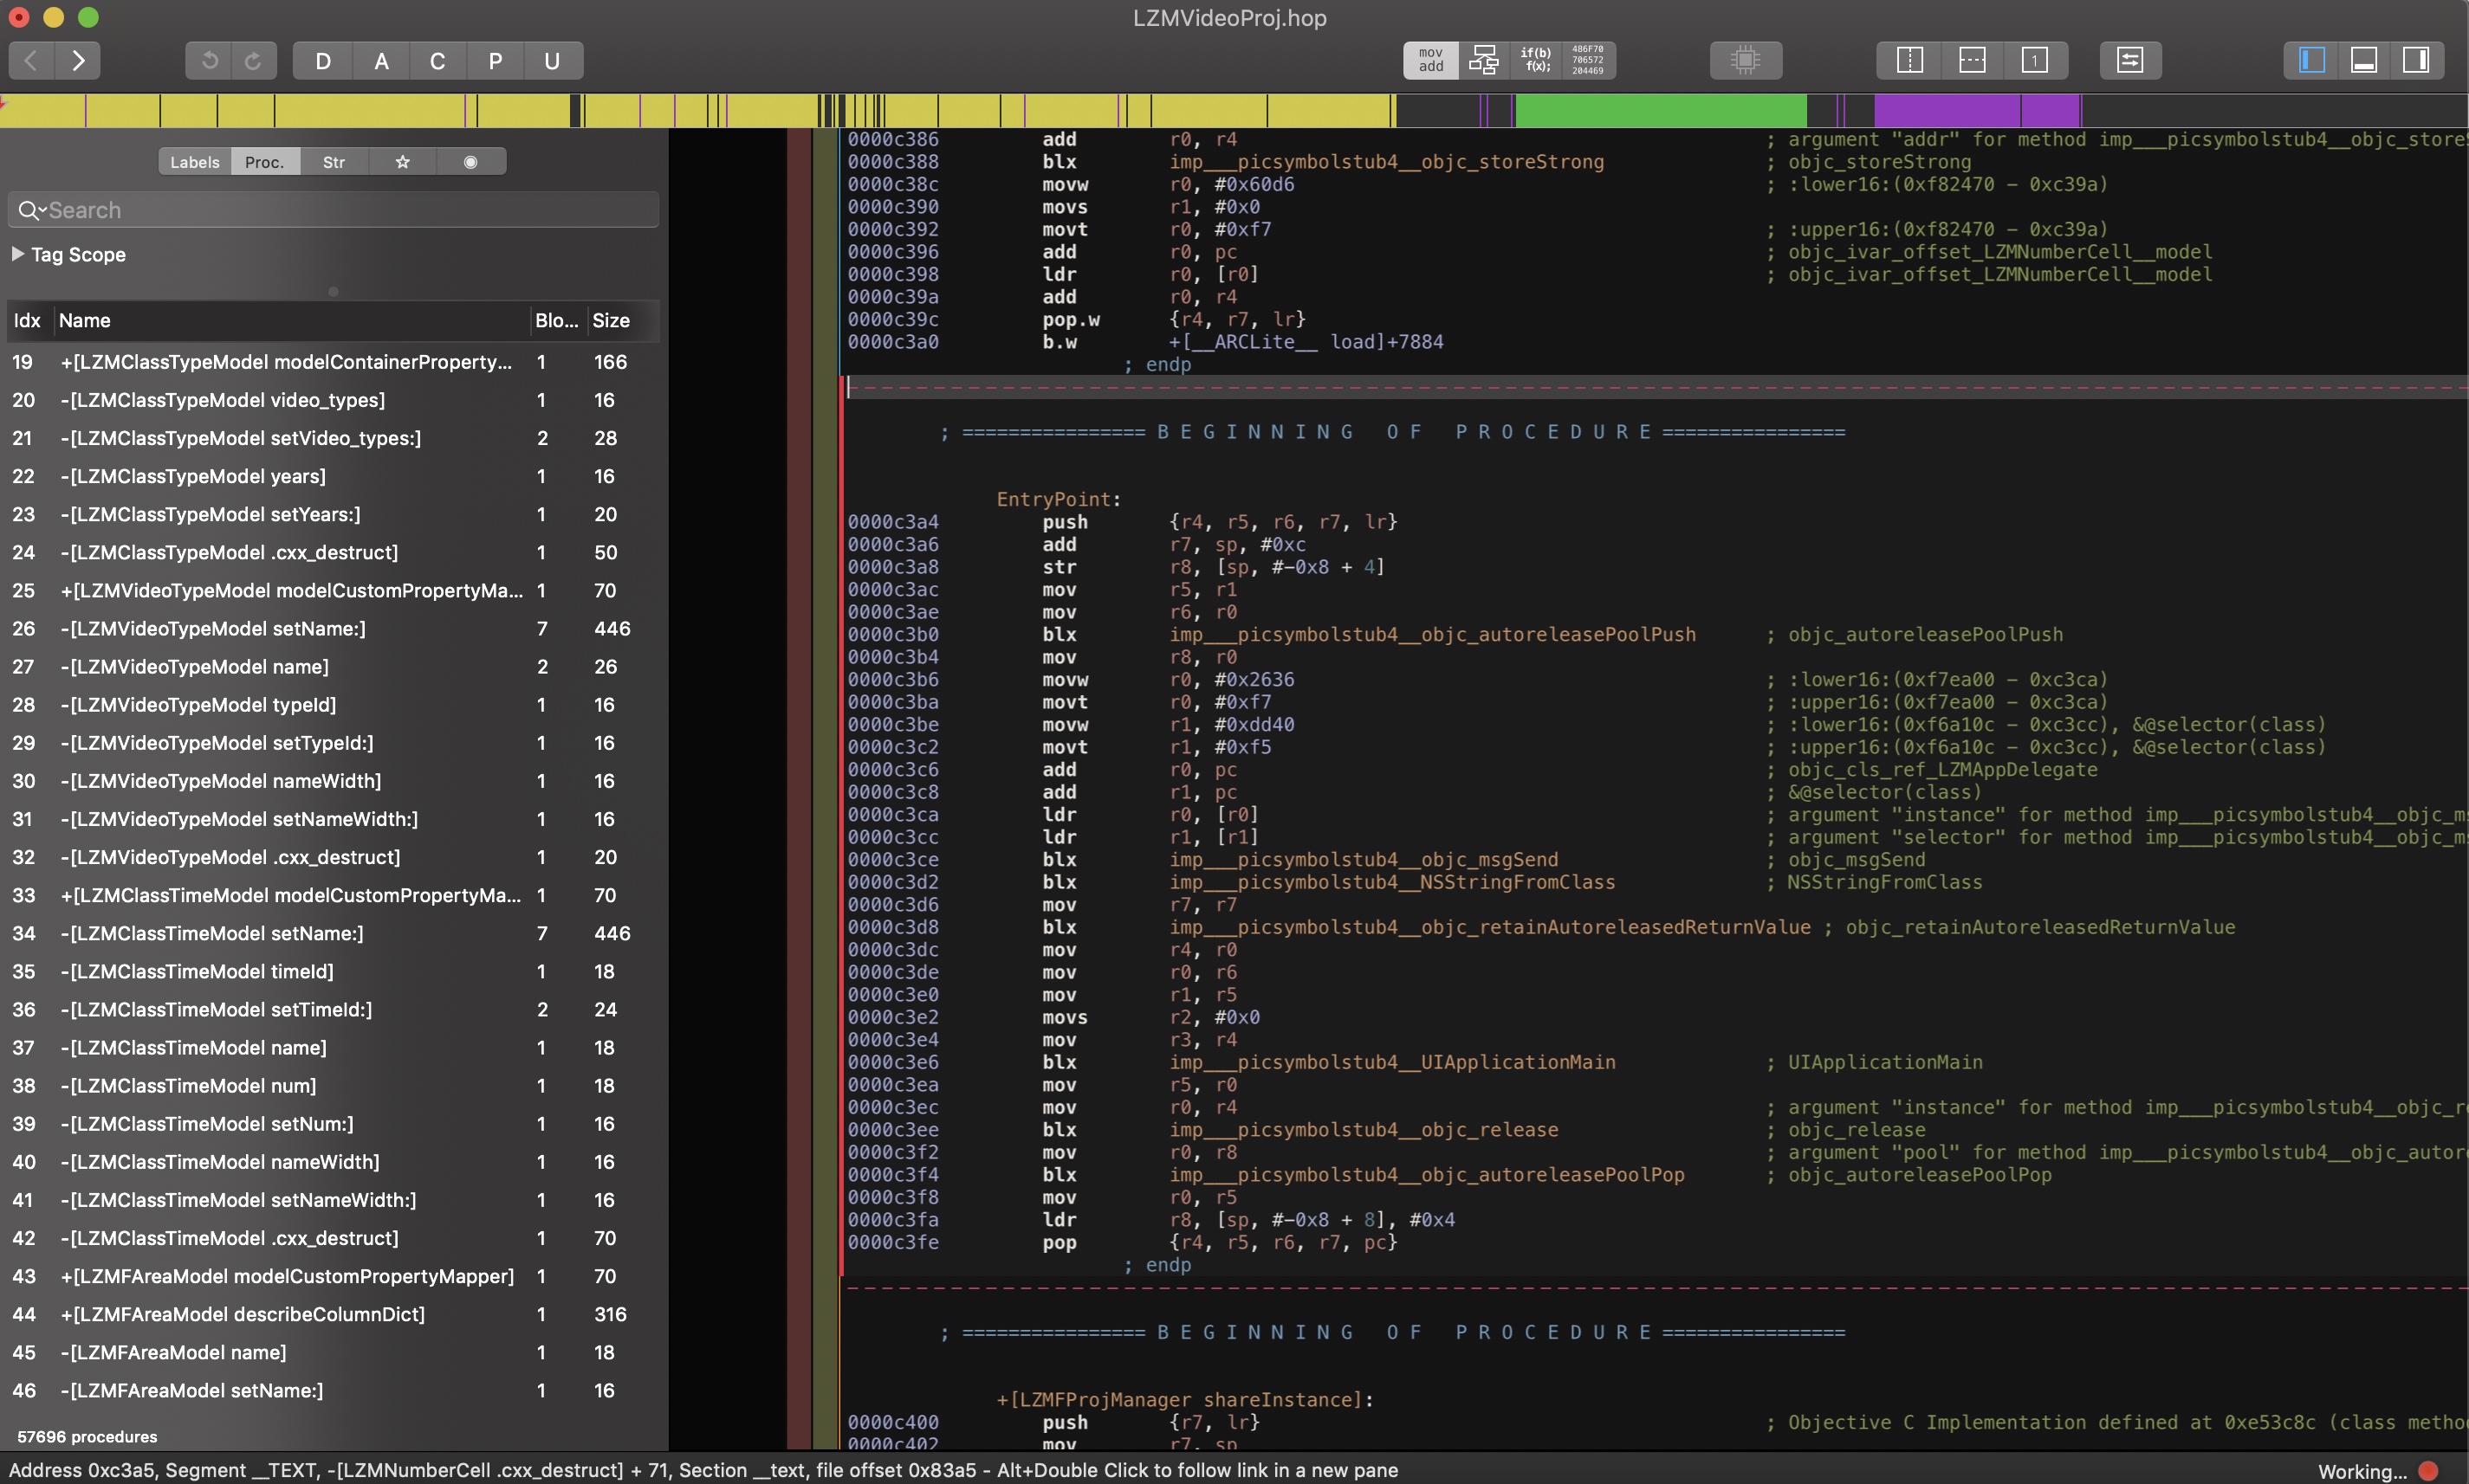Open the search options dropdown

(x=30, y=210)
